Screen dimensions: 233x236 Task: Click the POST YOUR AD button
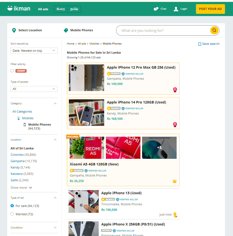coord(210,9)
